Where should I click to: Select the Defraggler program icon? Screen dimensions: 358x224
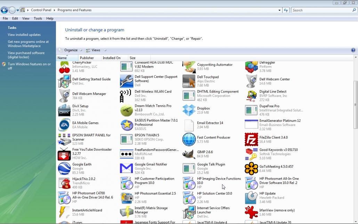click(251, 67)
